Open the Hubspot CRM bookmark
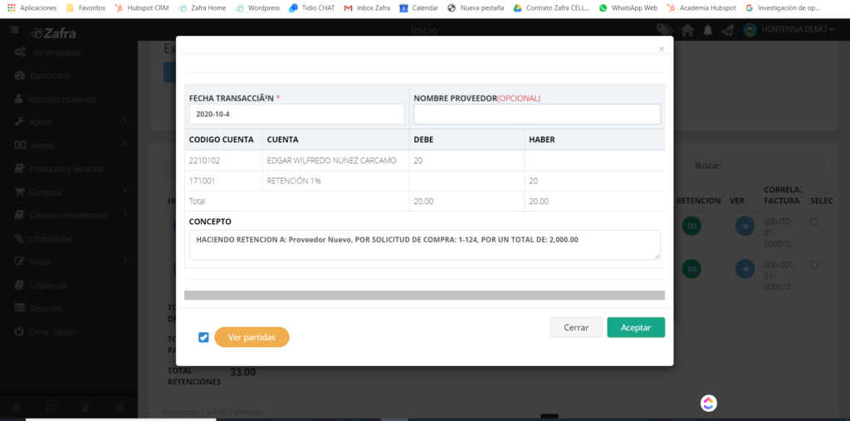Viewport: 850px width, 421px height. 142,8
